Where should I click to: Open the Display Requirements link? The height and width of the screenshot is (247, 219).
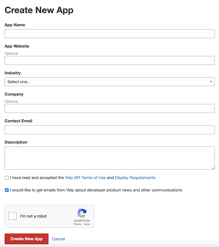135,178
